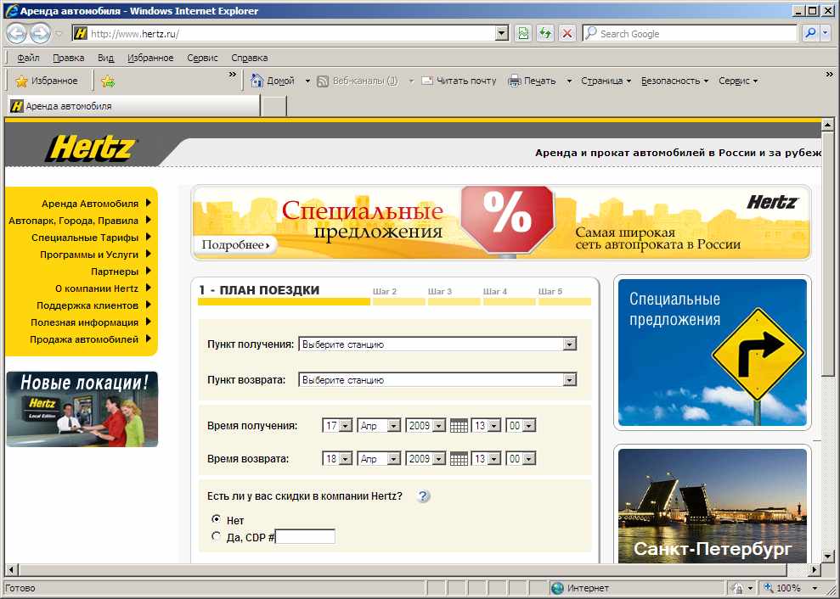Click the Home house icon
Viewport: 840px width, 599px height.
coord(257,81)
